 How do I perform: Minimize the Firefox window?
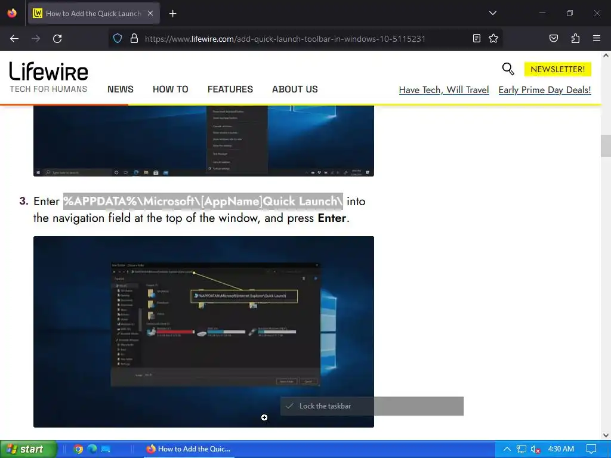click(542, 13)
